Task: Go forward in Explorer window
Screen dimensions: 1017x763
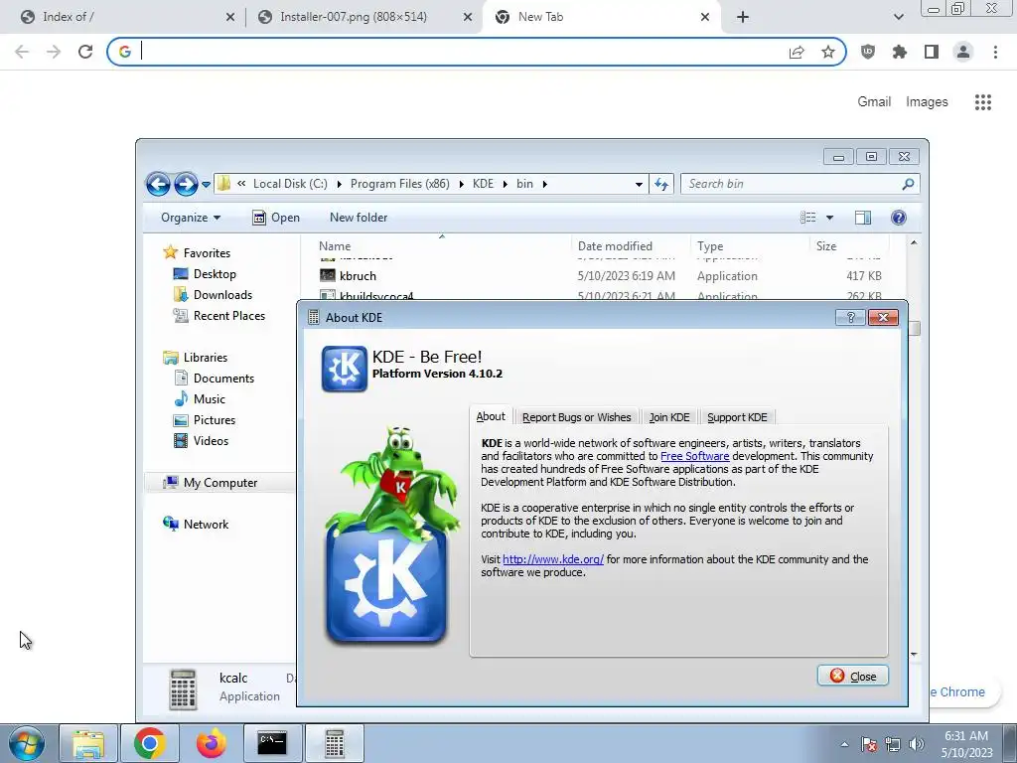Action: tap(186, 184)
